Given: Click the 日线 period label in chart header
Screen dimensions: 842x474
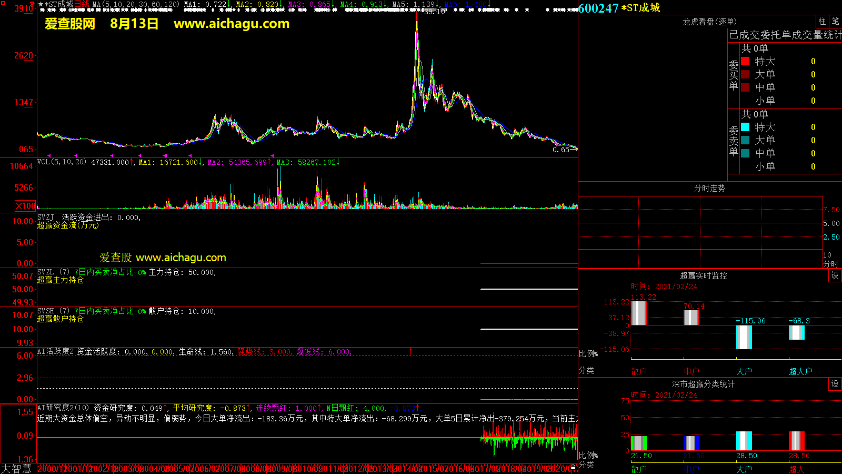Looking at the screenshot, I should pos(82,4).
